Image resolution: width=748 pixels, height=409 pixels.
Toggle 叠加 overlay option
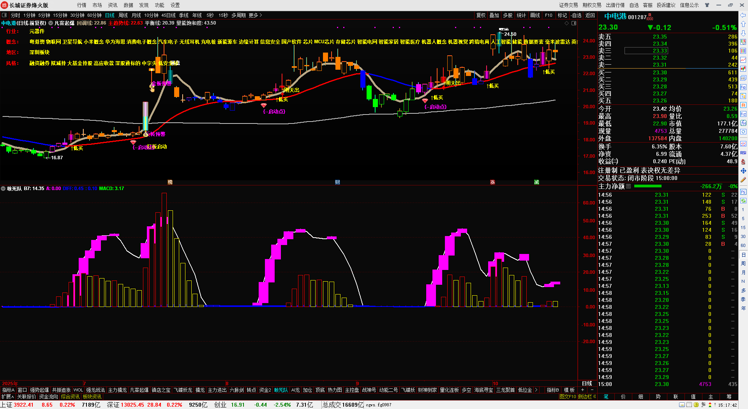[494, 15]
